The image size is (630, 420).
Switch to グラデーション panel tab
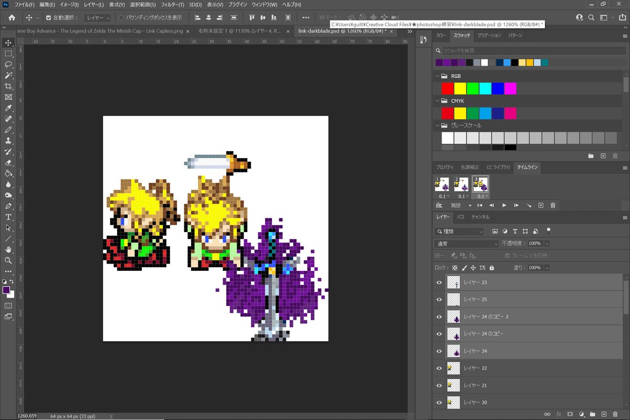[489, 36]
